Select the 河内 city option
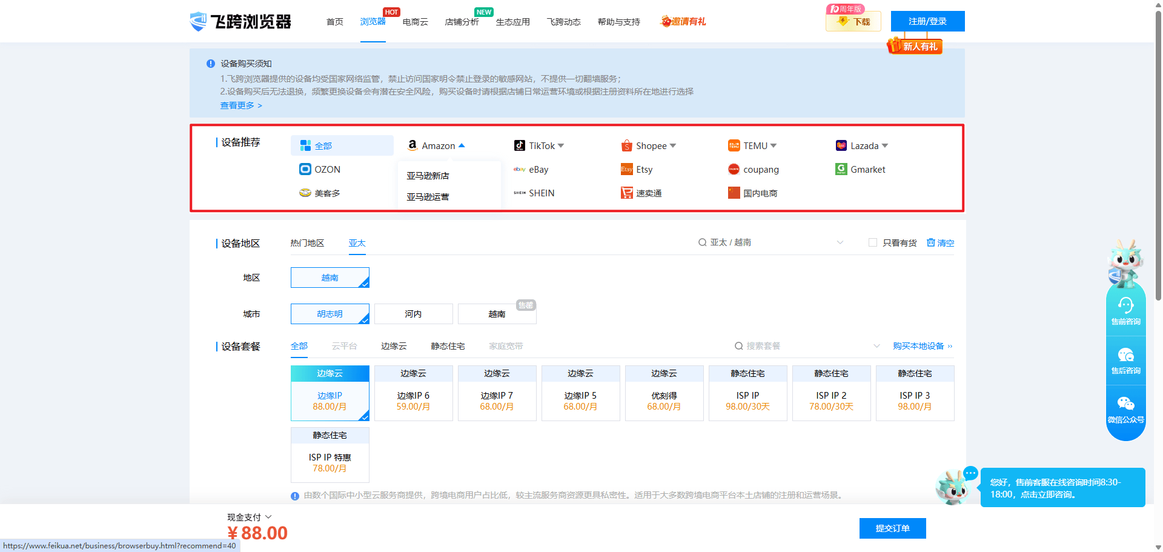The image size is (1163, 552). pyautogui.click(x=413, y=314)
